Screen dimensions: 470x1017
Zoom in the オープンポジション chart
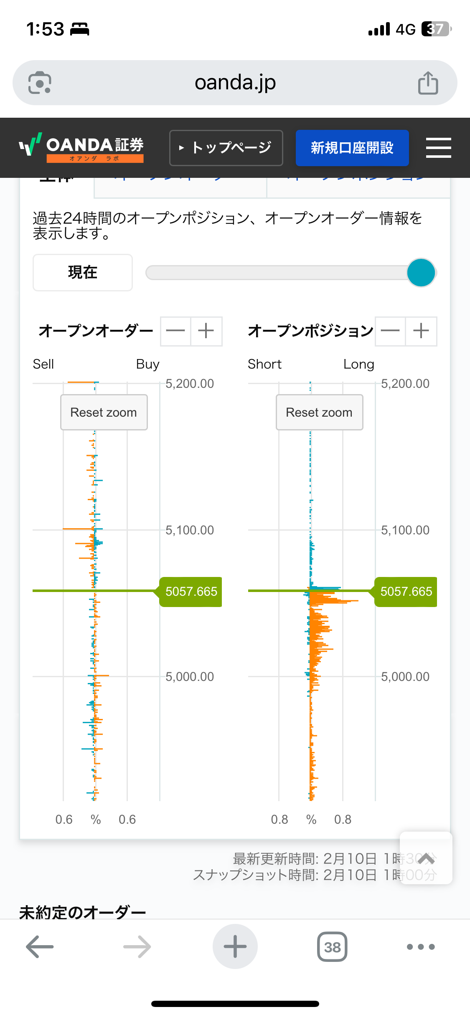tap(421, 331)
